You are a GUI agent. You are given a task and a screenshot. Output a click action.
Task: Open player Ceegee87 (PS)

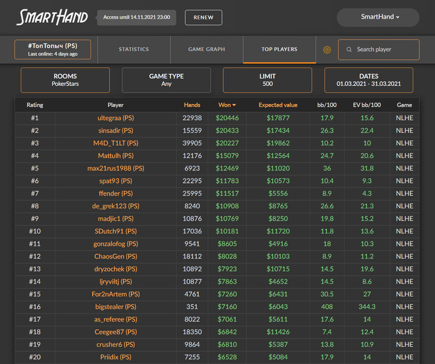tap(116, 332)
